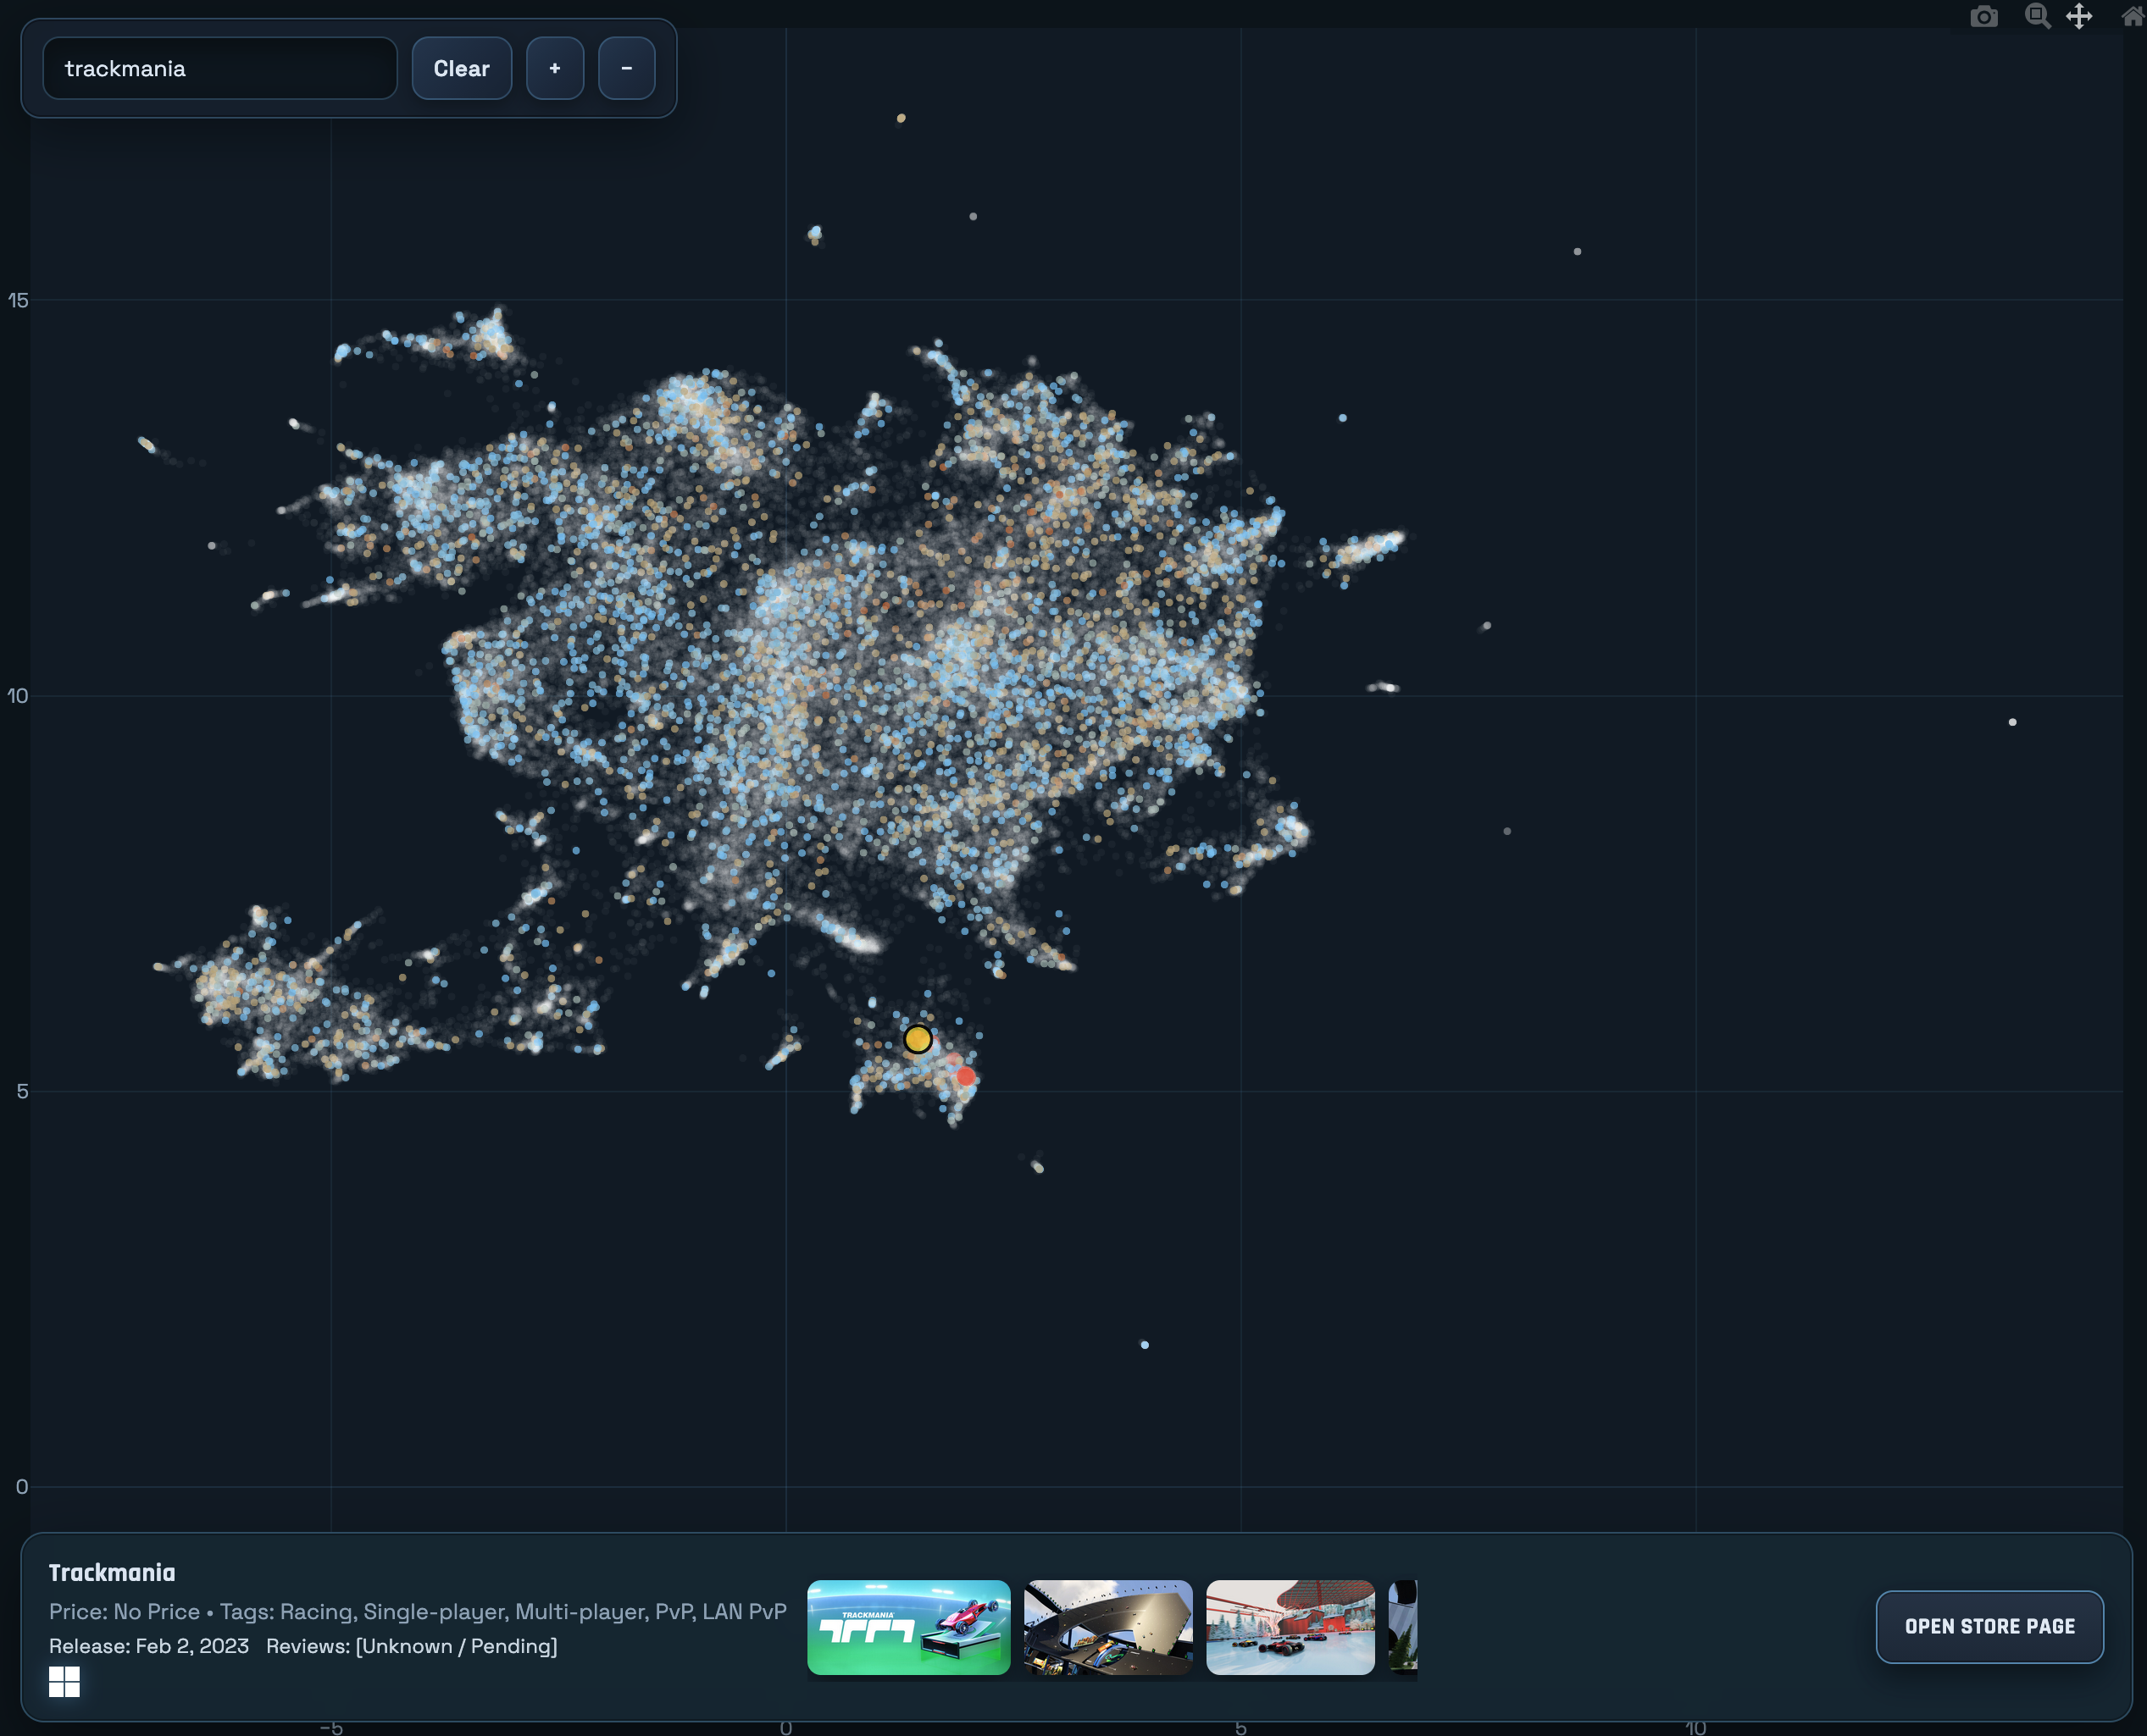Open the store page for Trackmania
2147x1736 pixels.
(x=1988, y=1626)
